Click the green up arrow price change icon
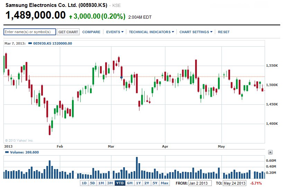The image size is (283, 187). point(71,17)
